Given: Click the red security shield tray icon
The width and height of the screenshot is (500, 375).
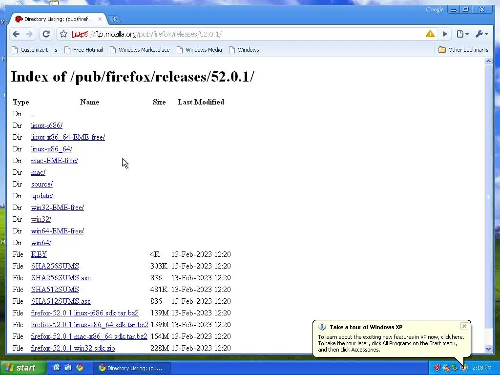Looking at the screenshot, I should coord(437,368).
